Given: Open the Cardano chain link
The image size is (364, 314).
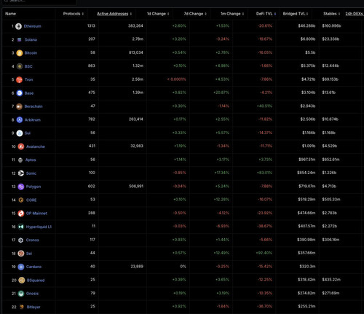Looking at the screenshot, I should coord(33,267).
